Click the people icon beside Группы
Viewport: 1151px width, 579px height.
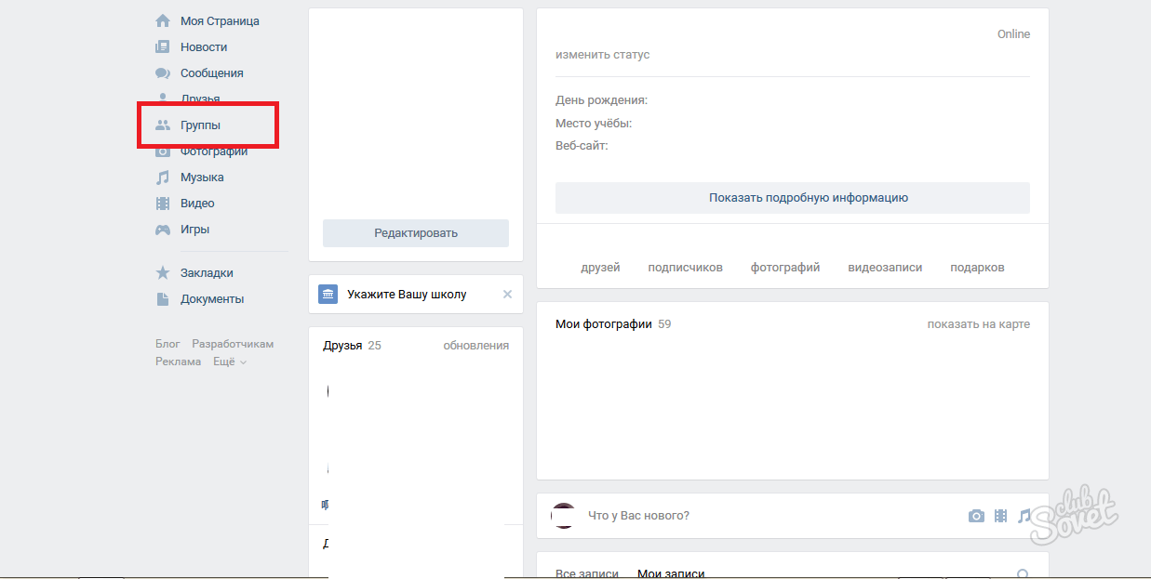163,125
